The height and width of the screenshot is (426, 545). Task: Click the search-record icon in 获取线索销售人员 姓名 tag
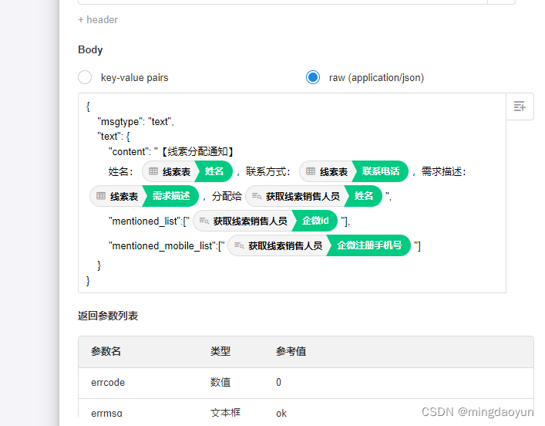click(x=257, y=196)
